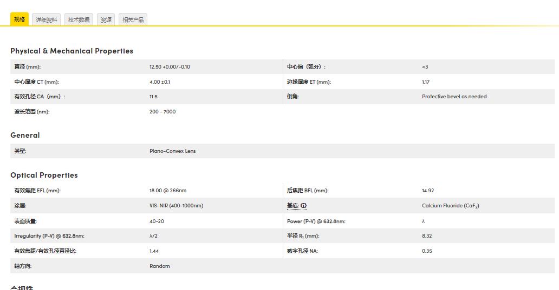Click the diameter value 12.50 +0.00/-0.10
Image resolution: width=559 pixels, height=290 pixels.
170,67
